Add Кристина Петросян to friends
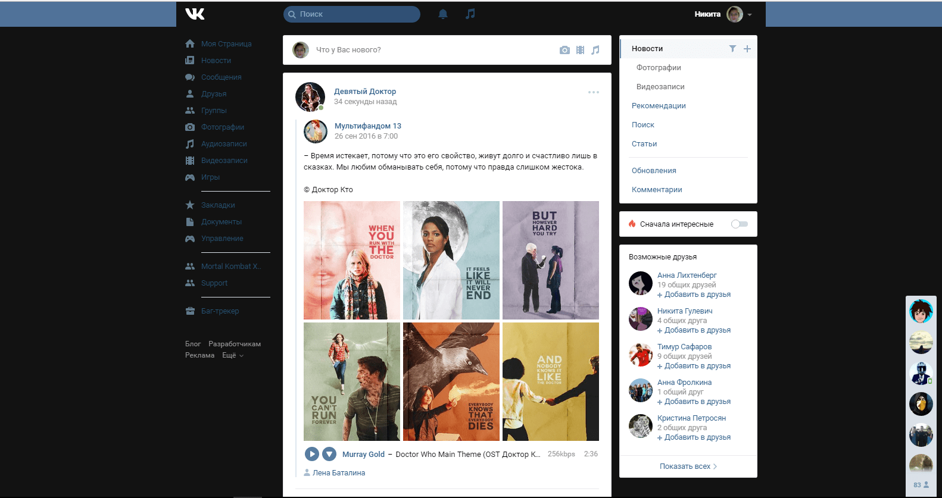Image resolution: width=942 pixels, height=498 pixels. pyautogui.click(x=694, y=437)
